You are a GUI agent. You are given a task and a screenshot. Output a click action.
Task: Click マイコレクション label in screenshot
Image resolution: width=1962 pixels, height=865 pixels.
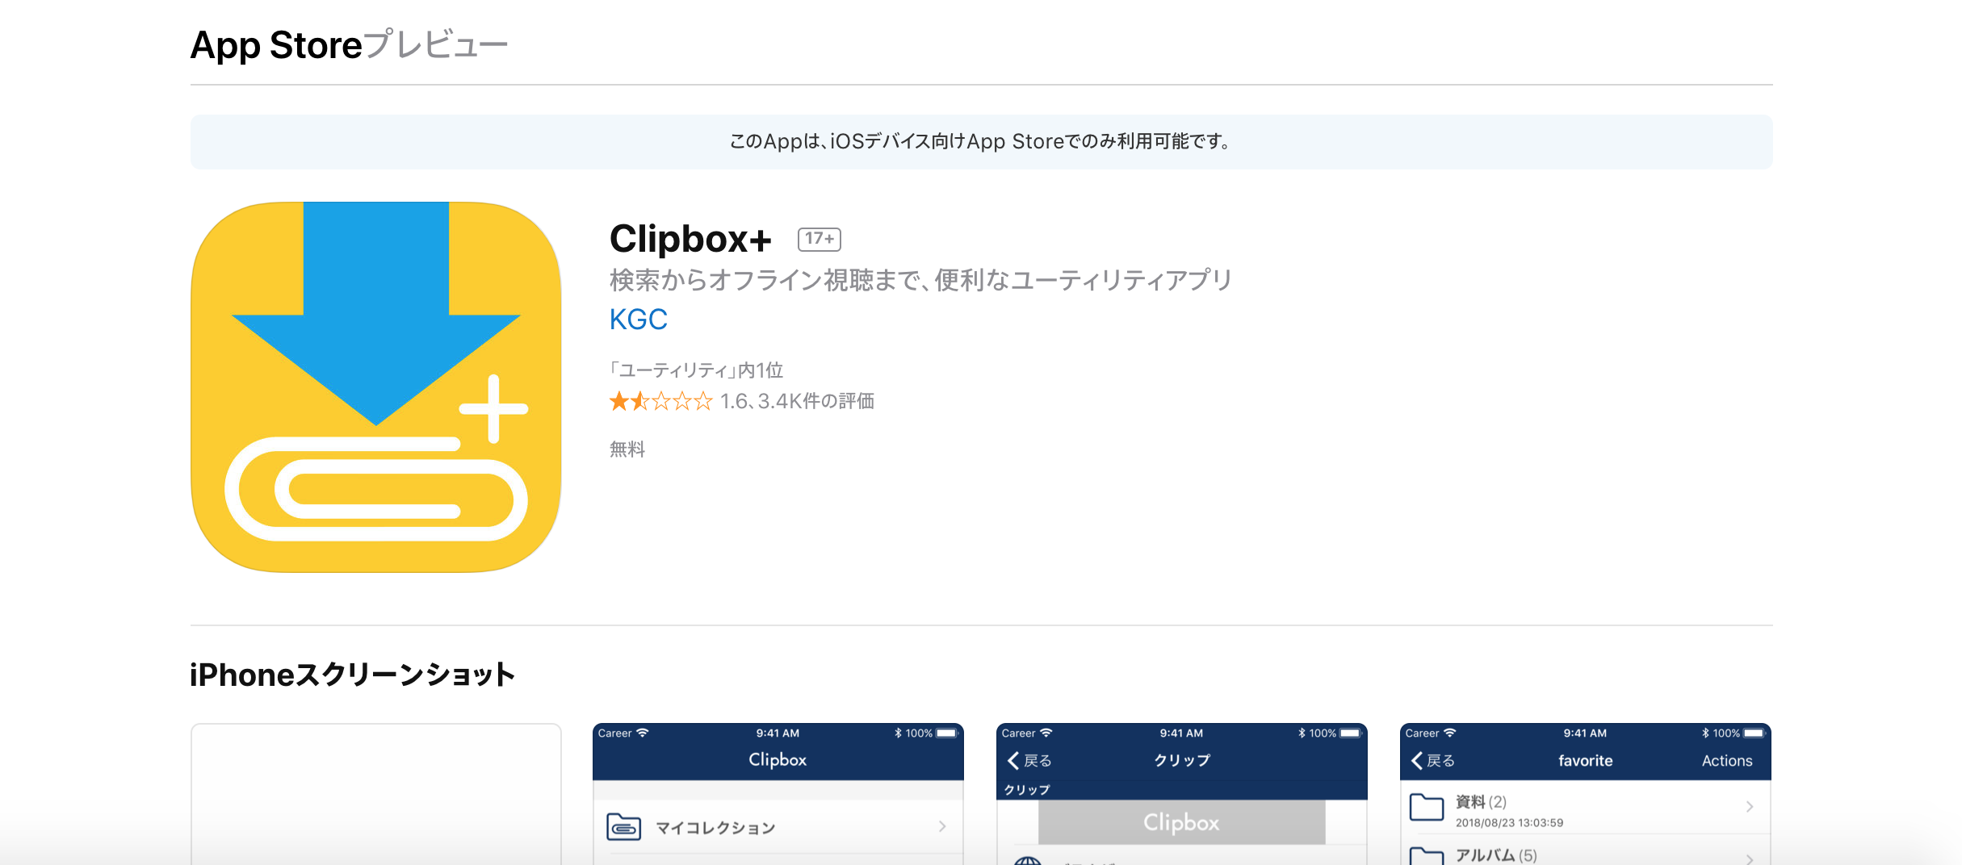point(715,828)
